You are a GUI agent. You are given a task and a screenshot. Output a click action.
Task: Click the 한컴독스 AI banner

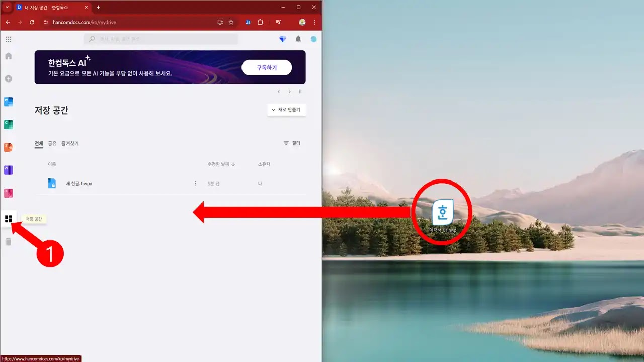170,67
